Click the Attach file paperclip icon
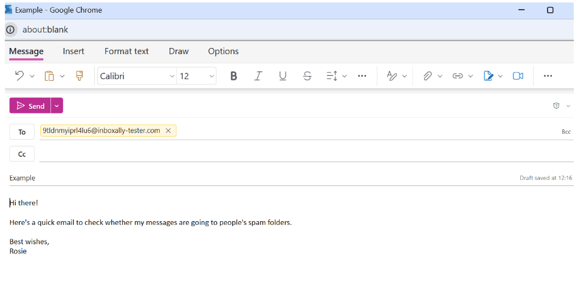This screenshot has width=578, height=291. 427,76
